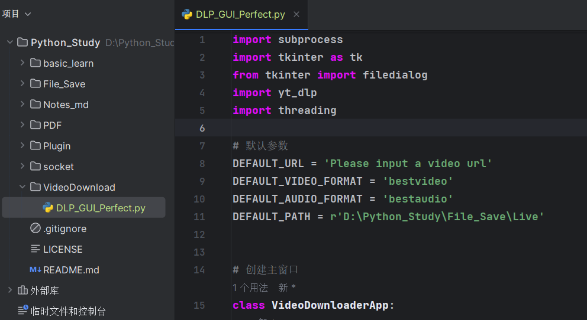Click the 'yt_dlp' module name
The image size is (587, 320).
(x=298, y=93)
